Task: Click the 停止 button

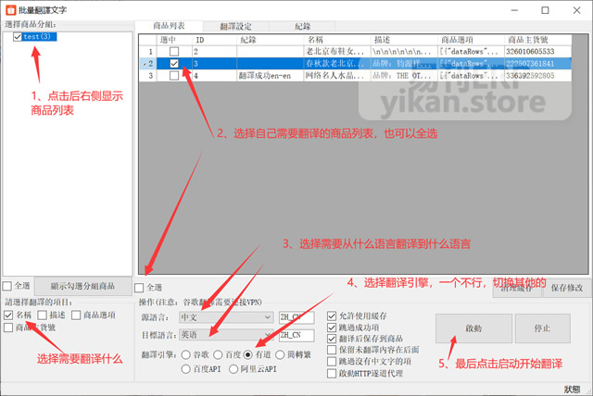Action: coord(542,328)
